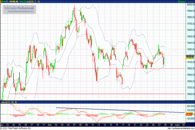The width and height of the screenshot is (195, 130).
Task: Click date 26 on the time axis
Action: tap(26, 125)
